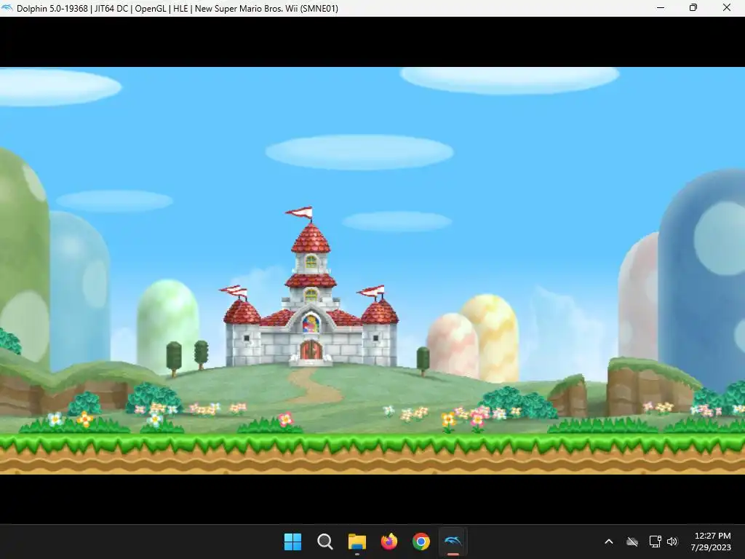This screenshot has width=745, height=559.
Task: Open the Windows Start menu
Action: click(x=292, y=542)
